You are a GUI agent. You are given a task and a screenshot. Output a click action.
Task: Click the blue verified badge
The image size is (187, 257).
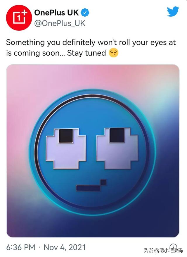pyautogui.click(x=85, y=13)
